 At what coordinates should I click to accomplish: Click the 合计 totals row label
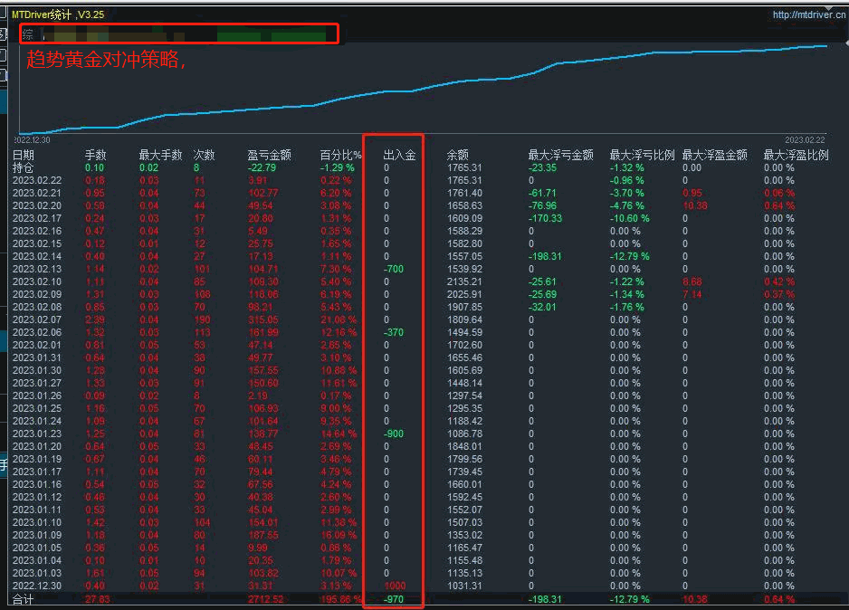(x=23, y=599)
